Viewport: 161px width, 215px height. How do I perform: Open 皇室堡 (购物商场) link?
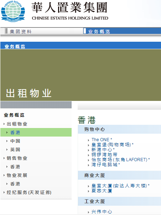[x=112, y=144]
